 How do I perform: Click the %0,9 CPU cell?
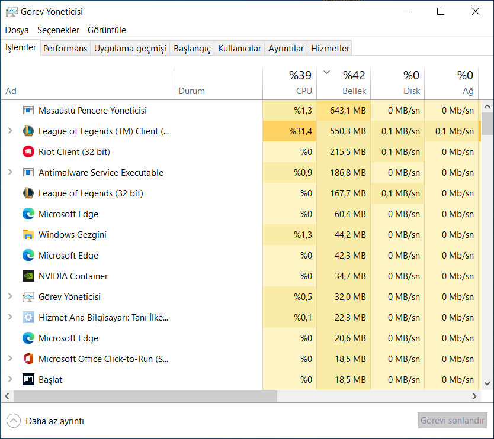(x=290, y=172)
